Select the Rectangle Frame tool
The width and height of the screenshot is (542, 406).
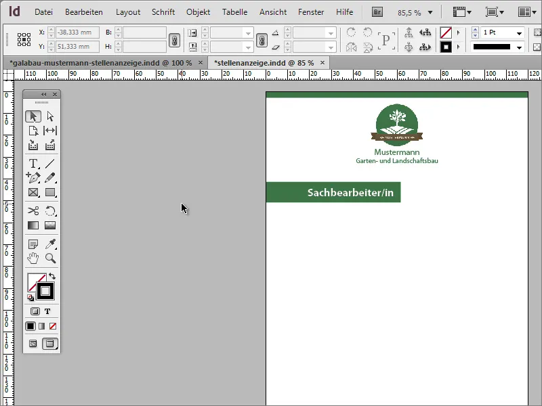pos(33,192)
